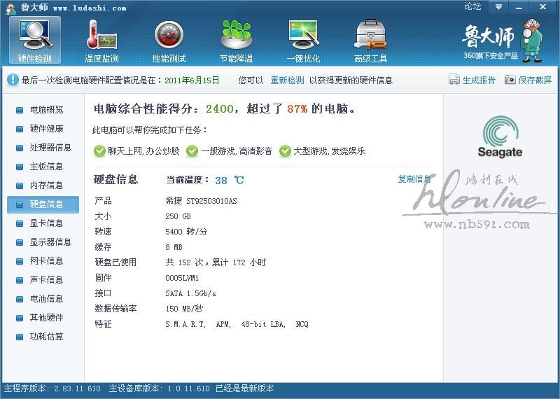
Task: Click the 主程序版本 version in status bar
Action: pos(52,388)
